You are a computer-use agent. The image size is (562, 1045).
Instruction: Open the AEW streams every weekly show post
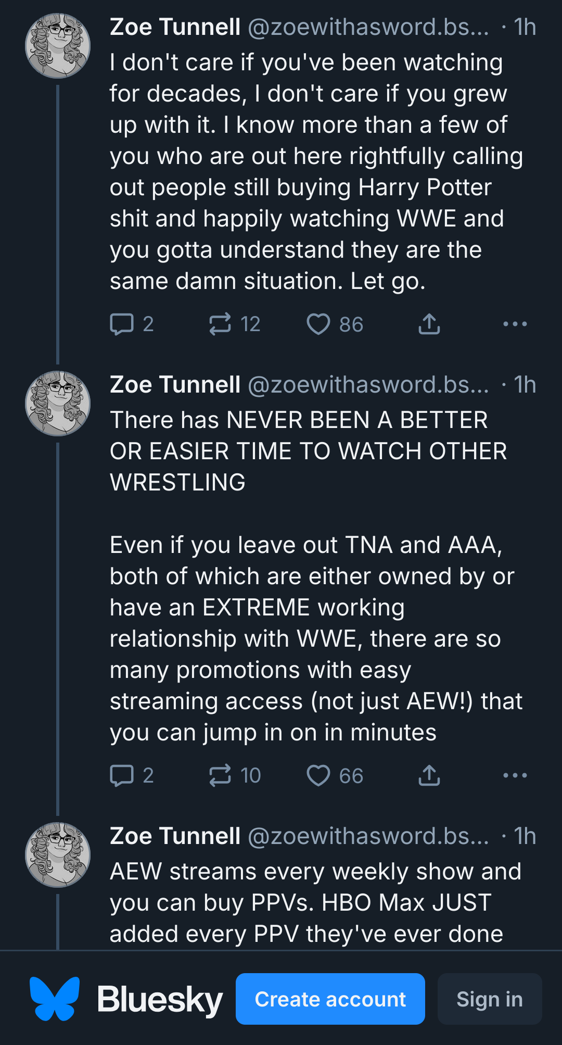click(315, 902)
